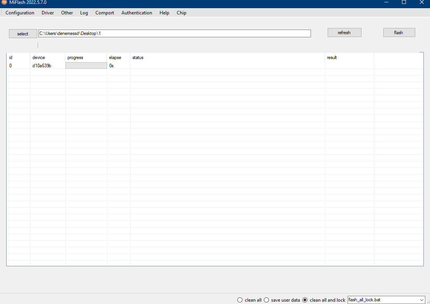Open the Help menu
Viewport: 430px width, 304px height.
point(164,13)
